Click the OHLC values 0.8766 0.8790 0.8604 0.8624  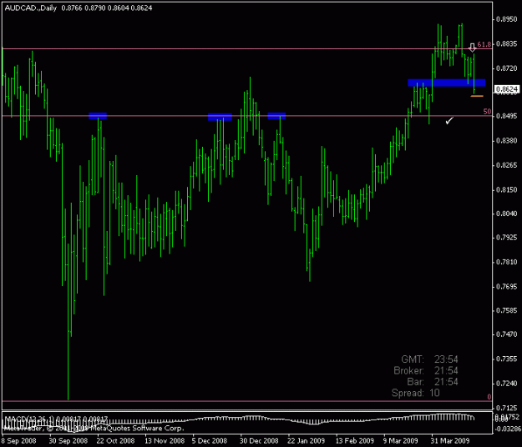[x=107, y=8]
